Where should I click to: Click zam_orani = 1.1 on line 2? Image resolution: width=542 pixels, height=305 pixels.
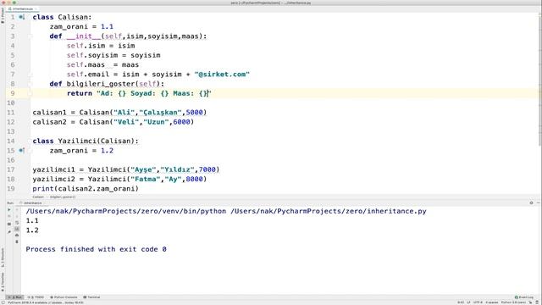(81, 26)
